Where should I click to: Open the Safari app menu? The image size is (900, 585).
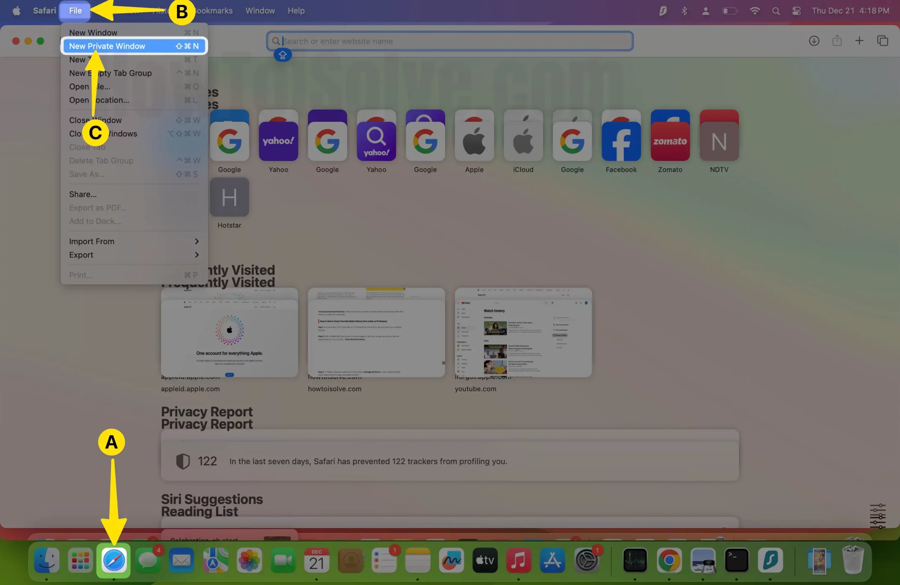[44, 11]
